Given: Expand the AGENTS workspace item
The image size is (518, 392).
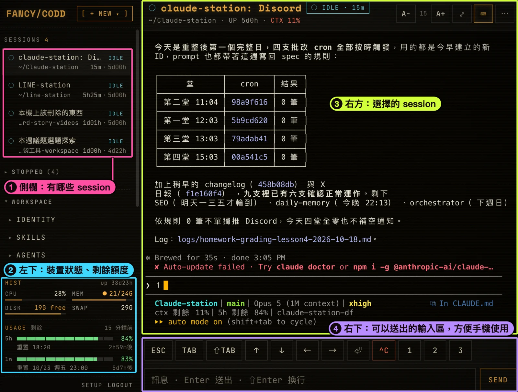Looking at the screenshot, I should (x=27, y=255).
